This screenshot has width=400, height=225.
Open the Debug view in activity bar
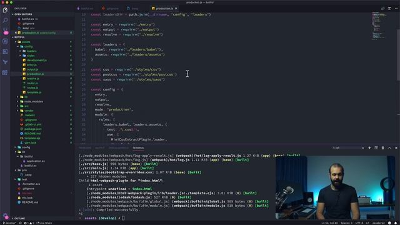[5, 41]
